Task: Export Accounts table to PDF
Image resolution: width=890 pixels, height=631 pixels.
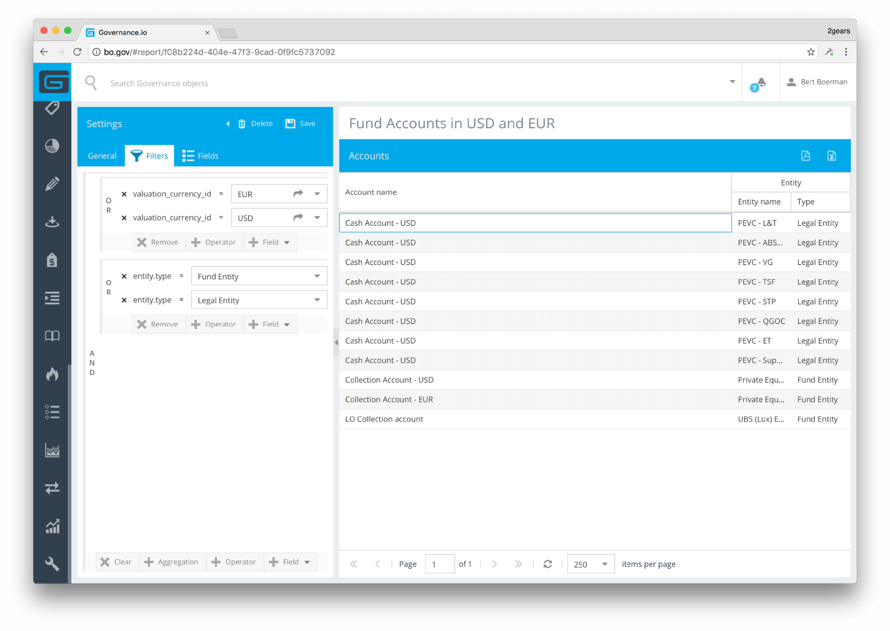Action: point(805,156)
